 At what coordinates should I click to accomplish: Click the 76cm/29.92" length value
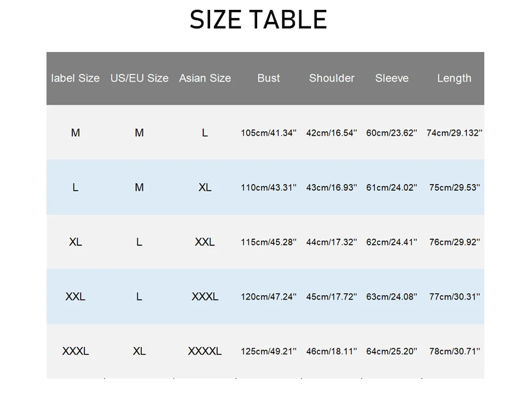click(454, 242)
